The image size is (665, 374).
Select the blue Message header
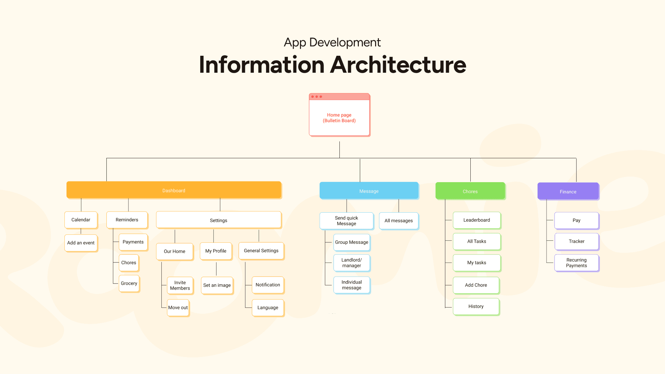coord(369,191)
